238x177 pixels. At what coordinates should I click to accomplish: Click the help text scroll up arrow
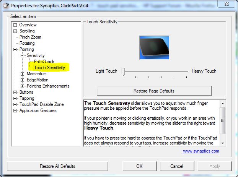[x=223, y=104]
